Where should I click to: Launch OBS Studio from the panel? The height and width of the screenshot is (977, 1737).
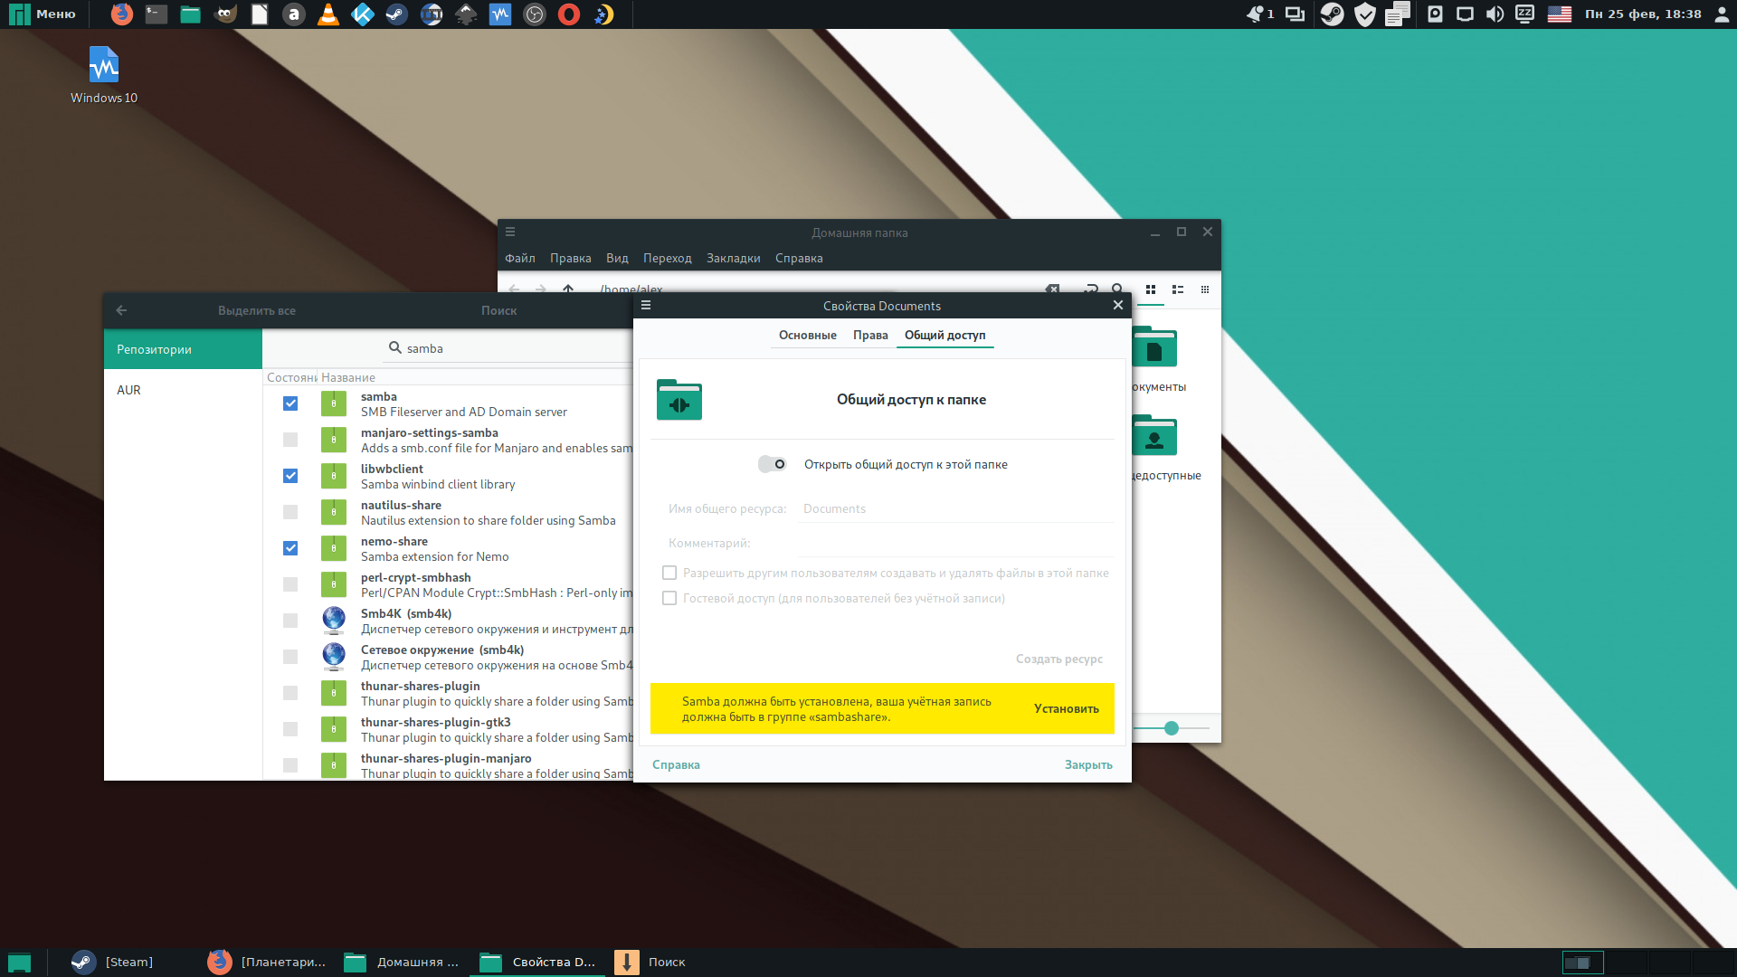535,14
